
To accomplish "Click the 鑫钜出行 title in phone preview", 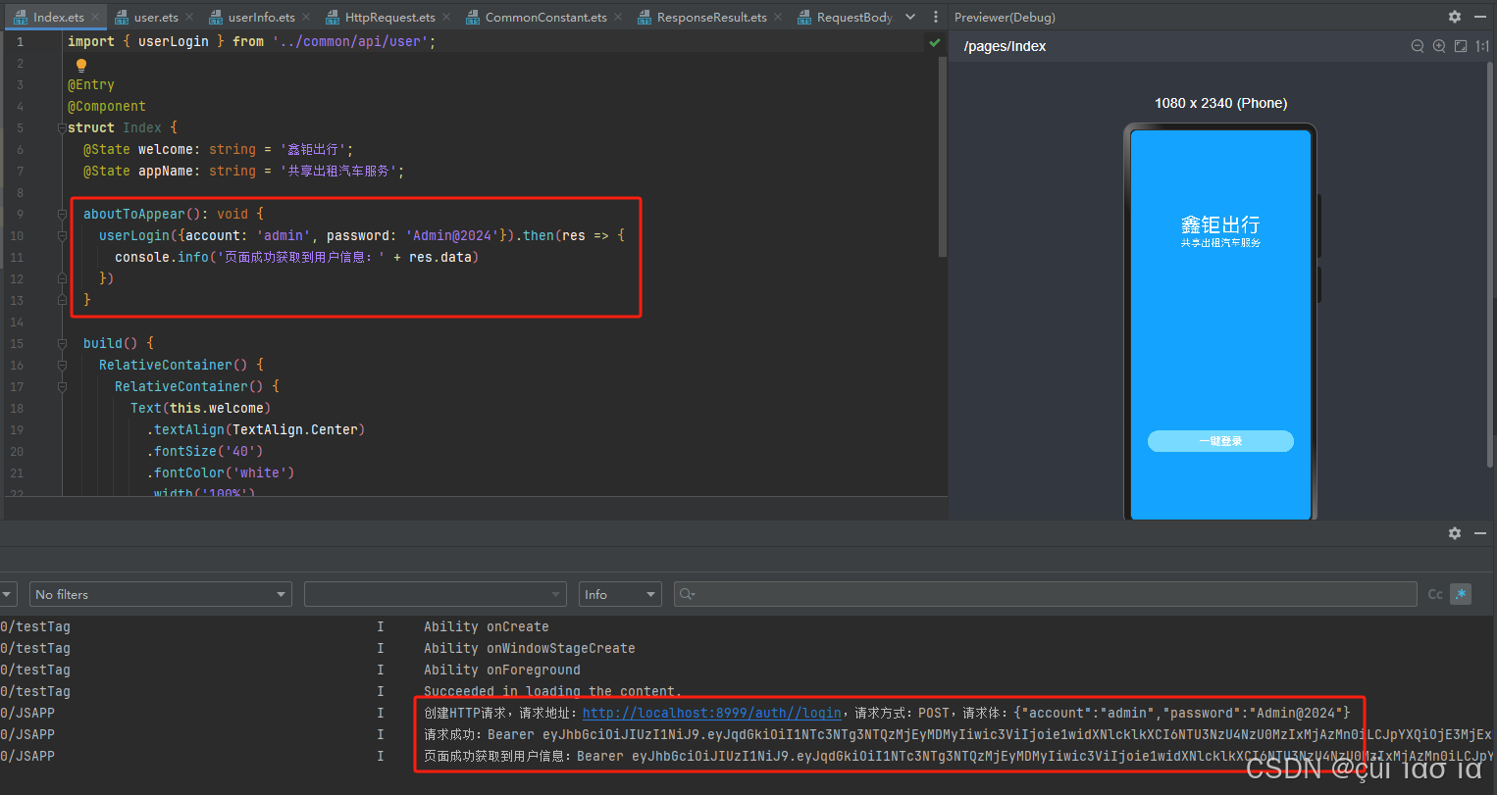I will 1220,224.
